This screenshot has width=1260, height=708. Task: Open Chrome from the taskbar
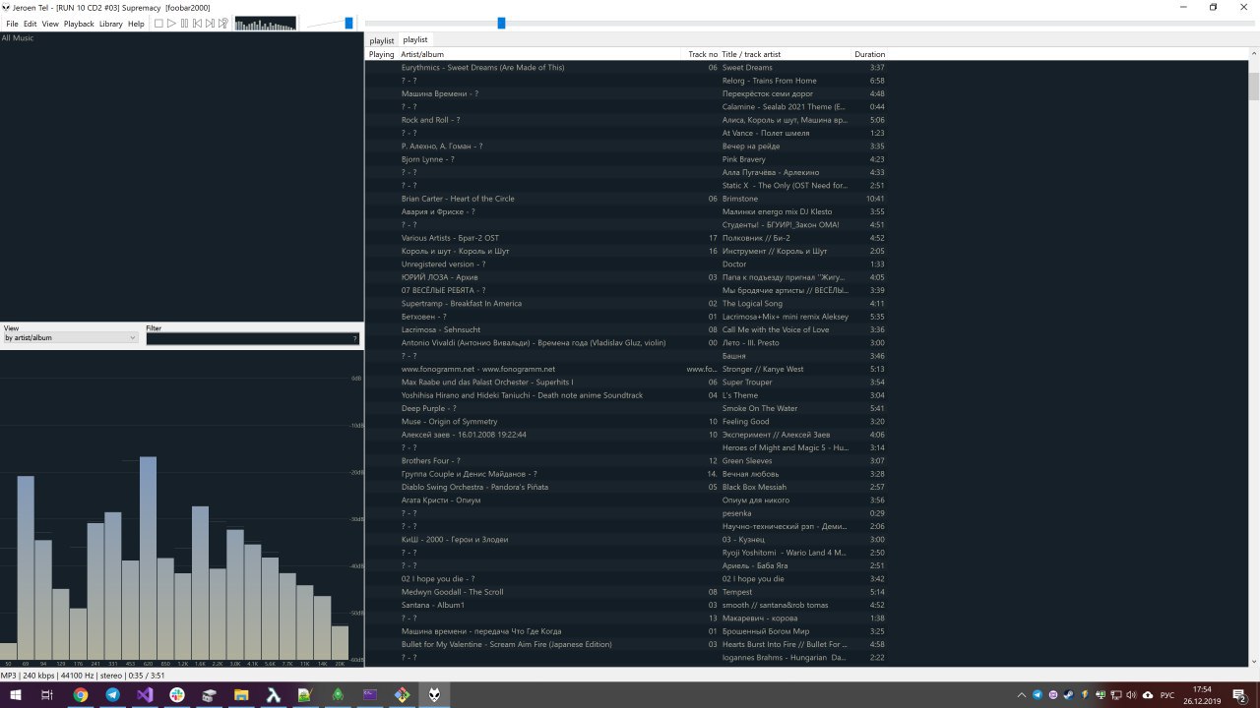(81, 694)
